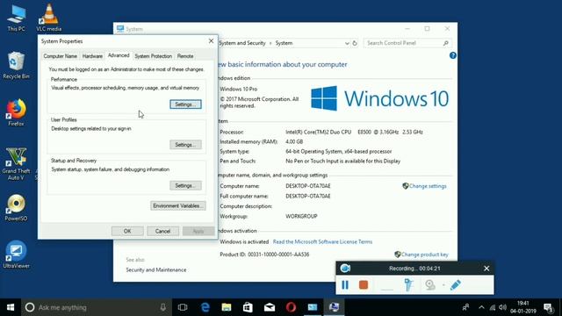Confirm System Properties with OK
This screenshot has width=562, height=316.
[127, 231]
